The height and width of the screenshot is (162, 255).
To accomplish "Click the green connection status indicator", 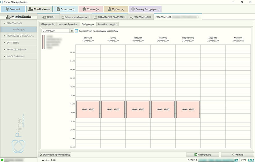I will [x=2, y=160].
